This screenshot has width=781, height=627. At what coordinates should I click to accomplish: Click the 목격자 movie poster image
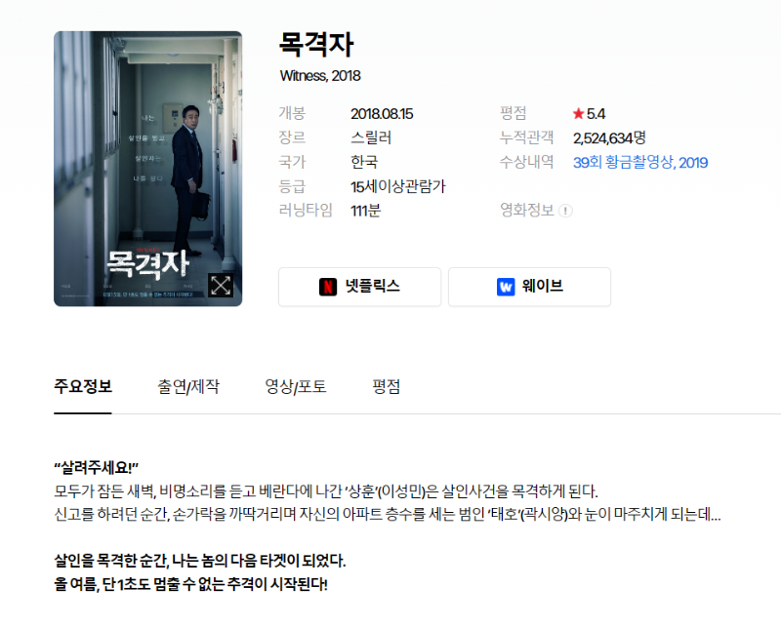click(148, 169)
